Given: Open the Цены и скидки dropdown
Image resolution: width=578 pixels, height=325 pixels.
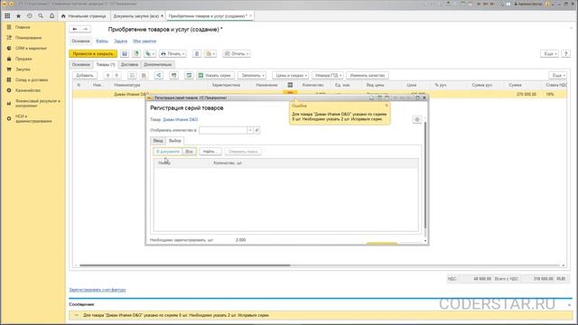Looking at the screenshot, I should coord(290,75).
